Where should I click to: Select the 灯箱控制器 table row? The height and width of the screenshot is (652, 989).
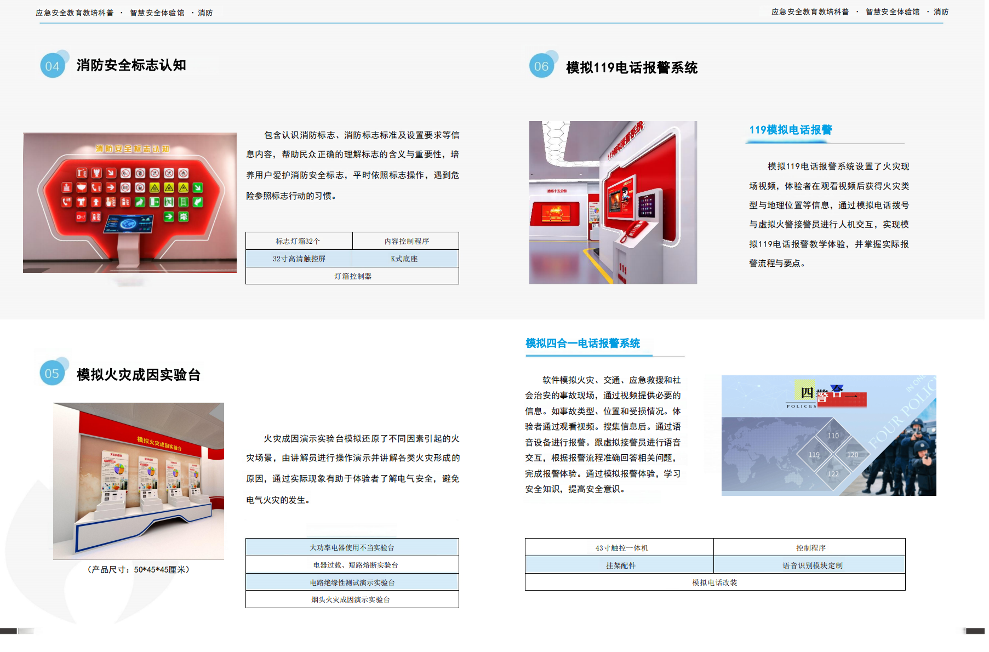pos(352,276)
